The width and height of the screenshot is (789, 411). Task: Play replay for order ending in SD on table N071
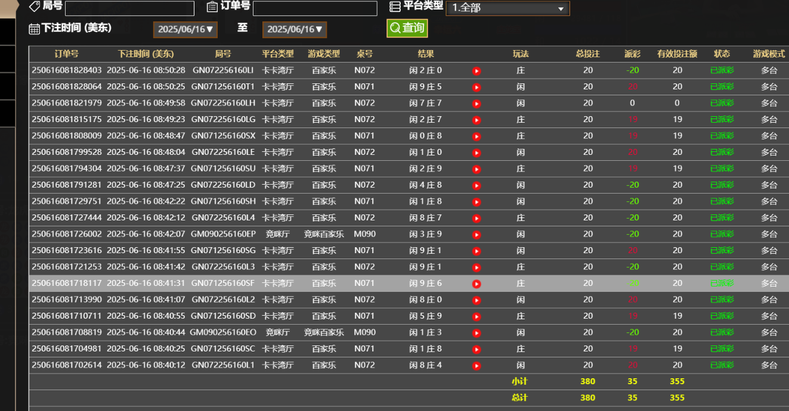pyautogui.click(x=476, y=316)
